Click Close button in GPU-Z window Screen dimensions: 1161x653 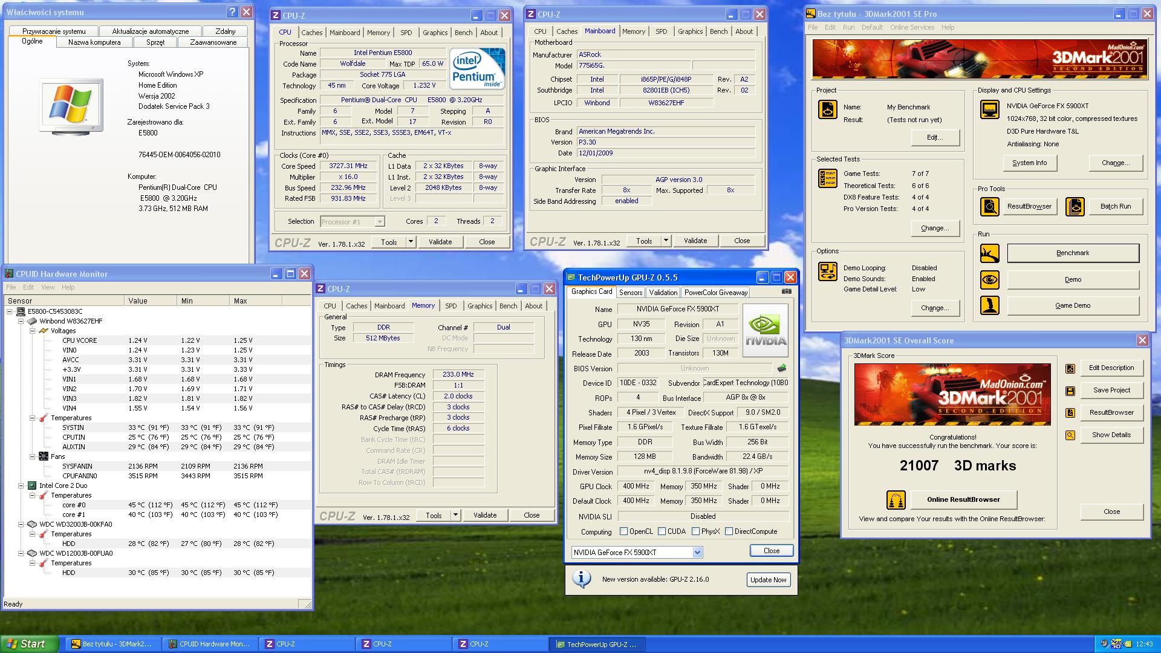(x=771, y=551)
